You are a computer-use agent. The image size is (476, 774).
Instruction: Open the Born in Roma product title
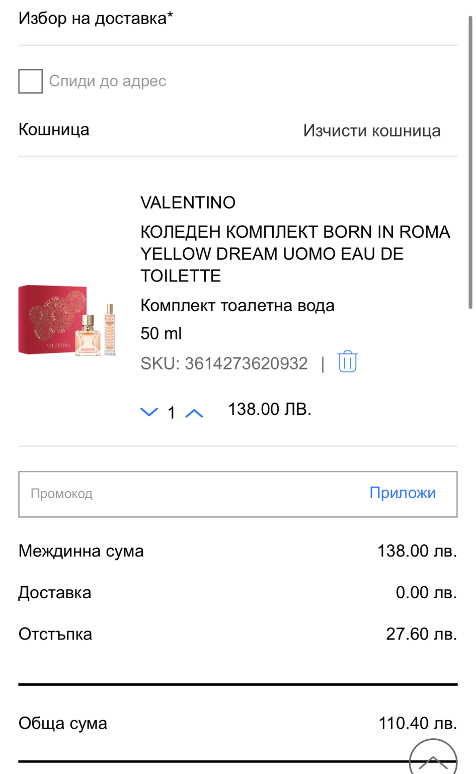[295, 254]
